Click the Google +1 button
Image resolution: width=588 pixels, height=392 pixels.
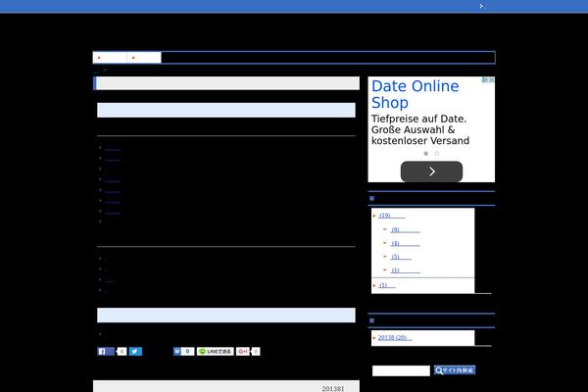click(243, 352)
